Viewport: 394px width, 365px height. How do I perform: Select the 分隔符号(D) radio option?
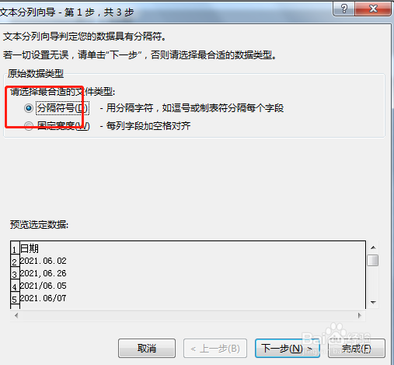(29, 108)
